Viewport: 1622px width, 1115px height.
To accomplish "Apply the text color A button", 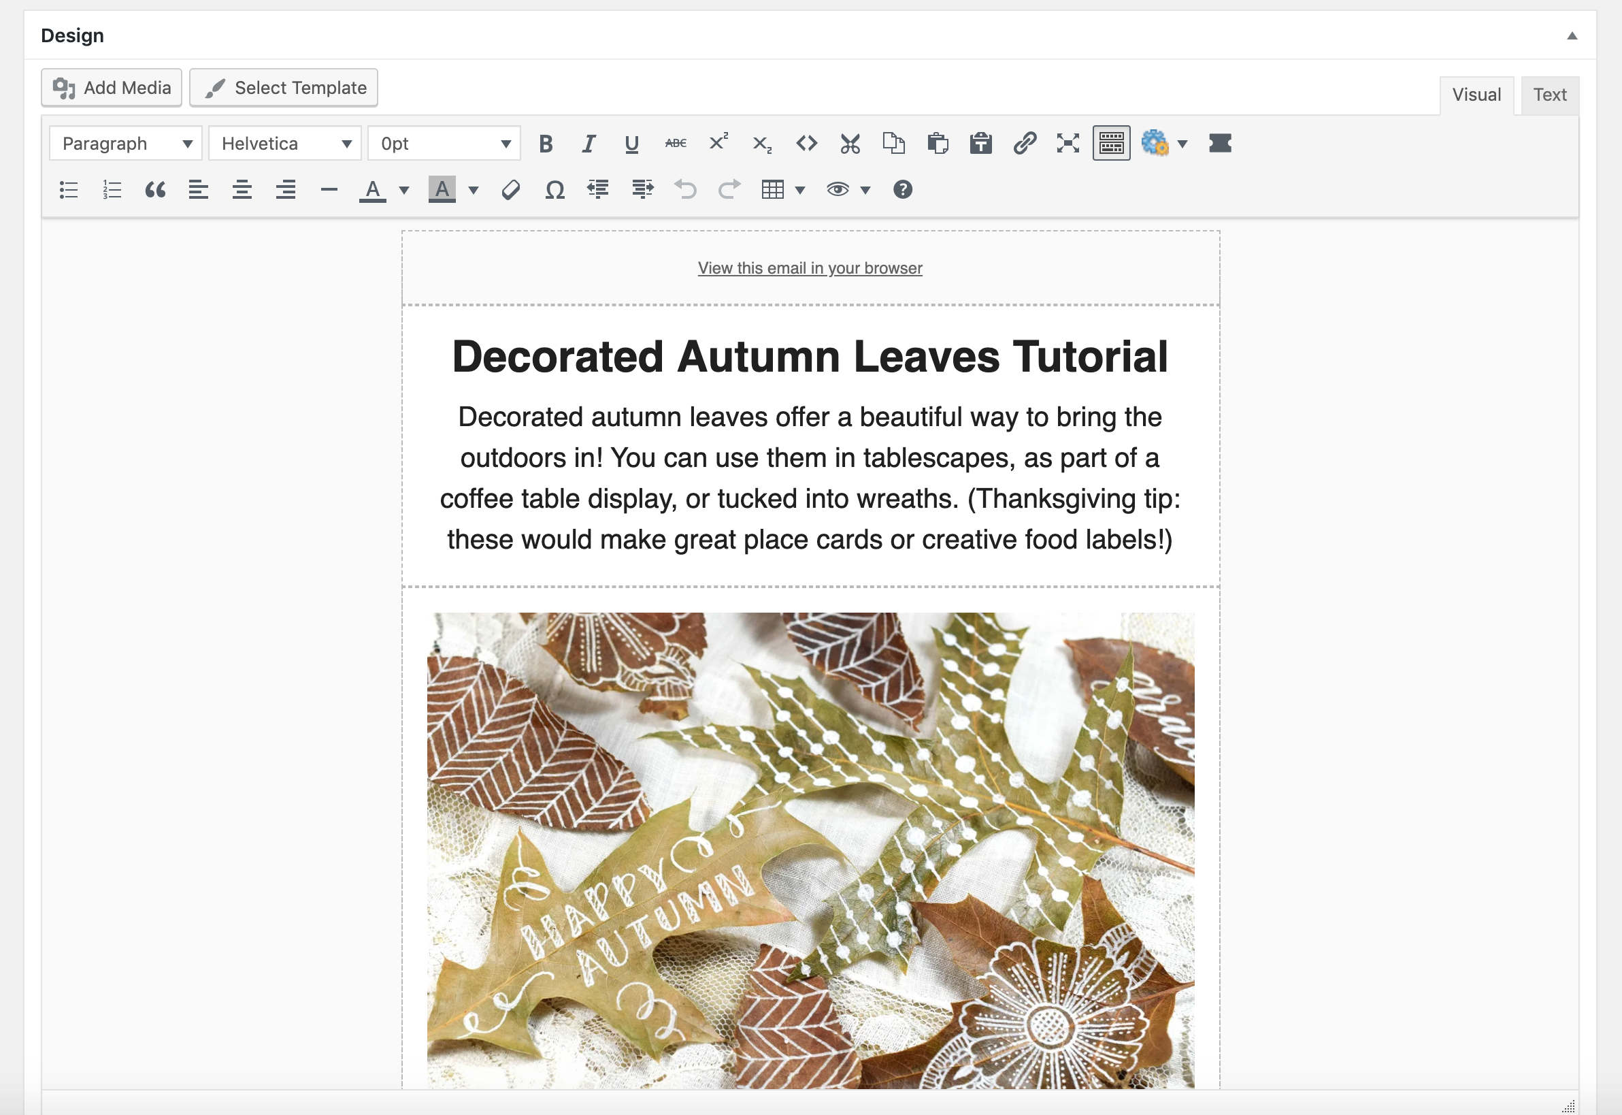I will click(x=373, y=190).
